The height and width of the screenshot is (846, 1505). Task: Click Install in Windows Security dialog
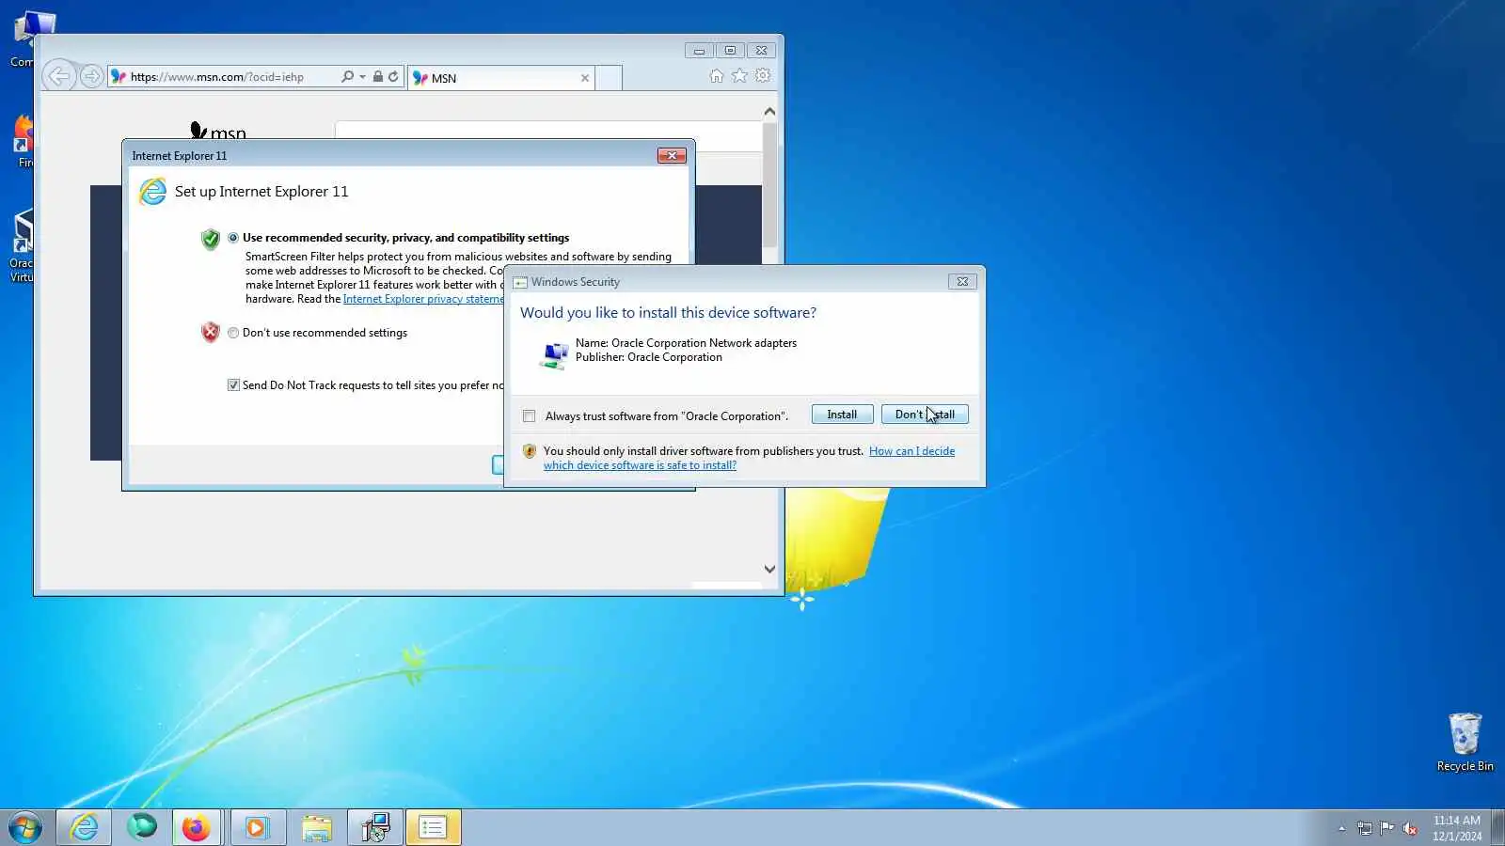click(842, 415)
